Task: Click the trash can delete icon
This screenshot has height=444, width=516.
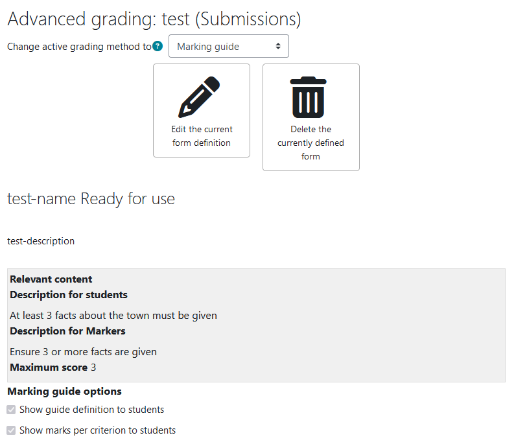Action: (308, 97)
